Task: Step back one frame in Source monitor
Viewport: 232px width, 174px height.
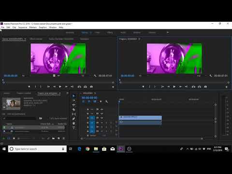Action: [x=54, y=87]
